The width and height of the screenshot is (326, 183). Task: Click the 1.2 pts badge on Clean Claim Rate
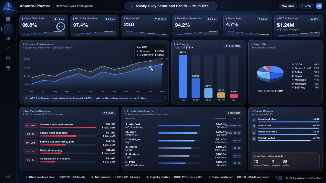[x=59, y=19]
